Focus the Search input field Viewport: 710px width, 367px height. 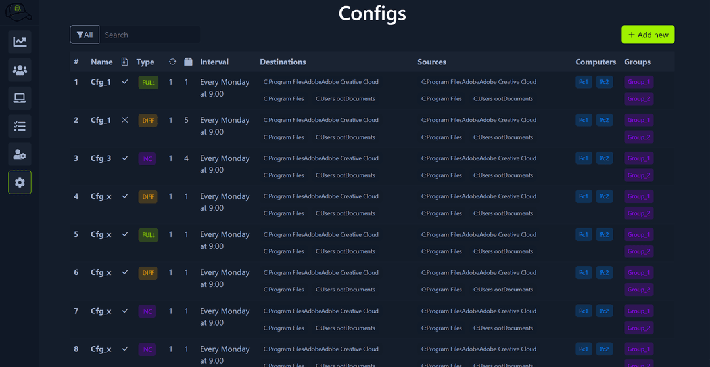tap(150, 35)
